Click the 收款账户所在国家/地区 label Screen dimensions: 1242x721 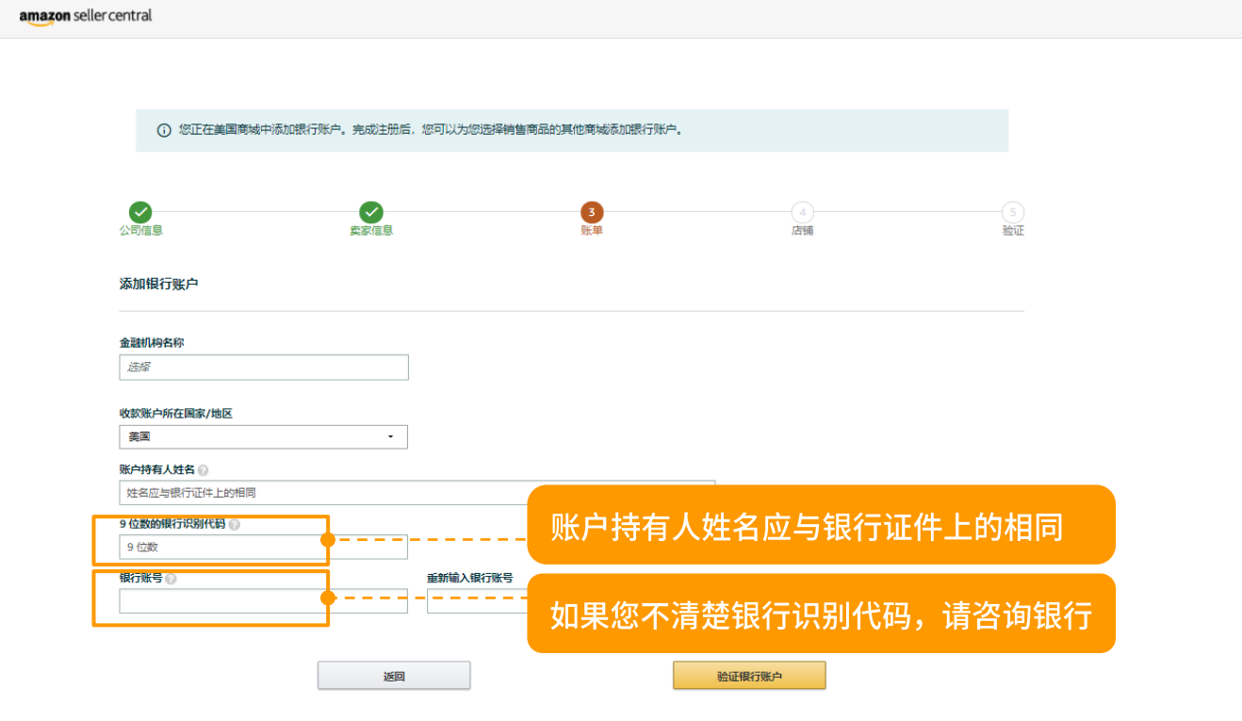[175, 414]
